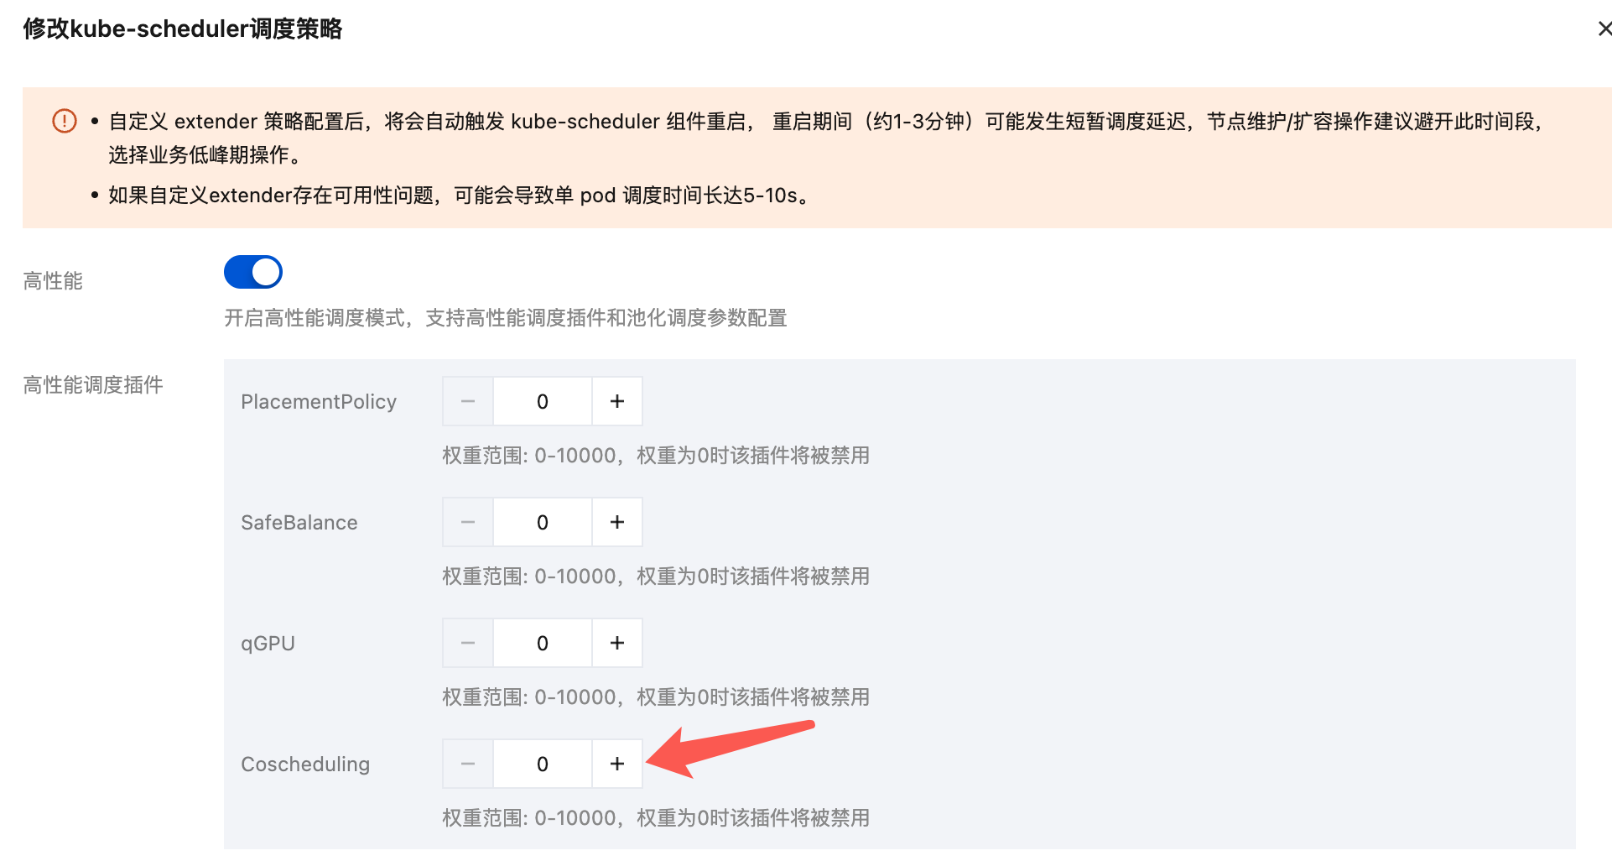Click the Coscheduling plugin label
This screenshot has height=861, width=1612.
[x=305, y=764]
